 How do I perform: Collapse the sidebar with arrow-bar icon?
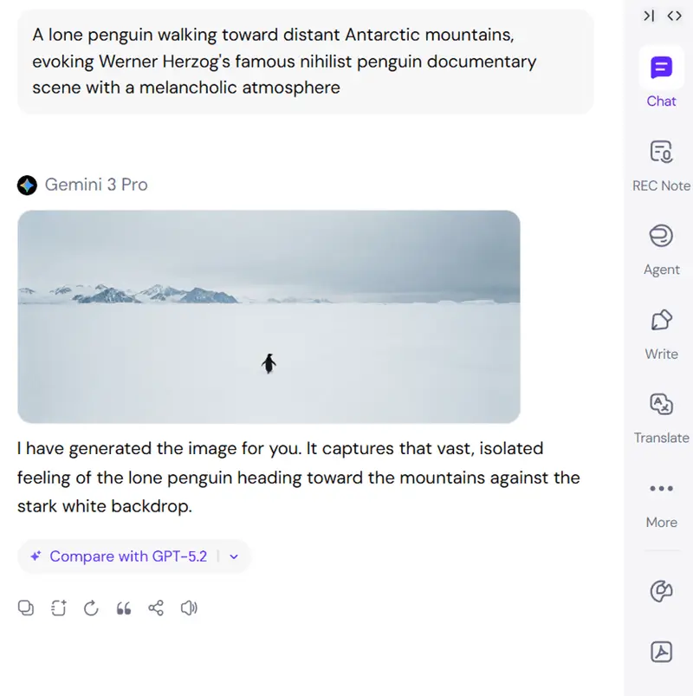[649, 16]
